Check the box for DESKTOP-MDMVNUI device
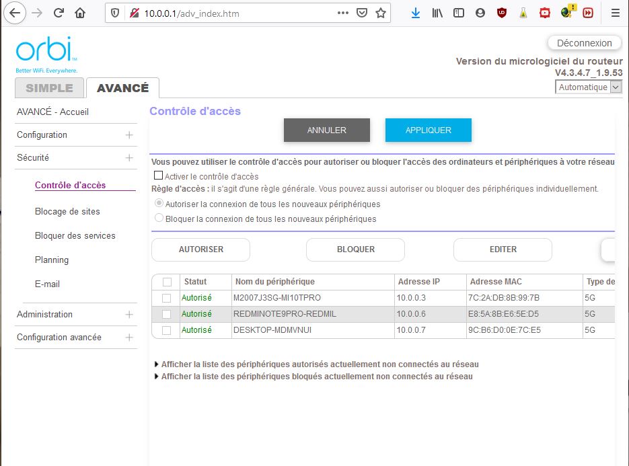 tap(166, 330)
